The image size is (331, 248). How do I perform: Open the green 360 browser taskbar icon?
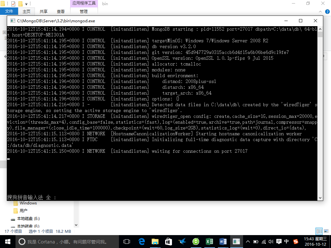tap(196, 242)
